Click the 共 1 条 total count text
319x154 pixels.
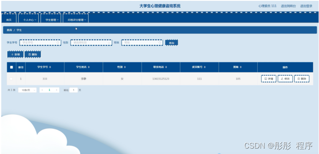11,90
